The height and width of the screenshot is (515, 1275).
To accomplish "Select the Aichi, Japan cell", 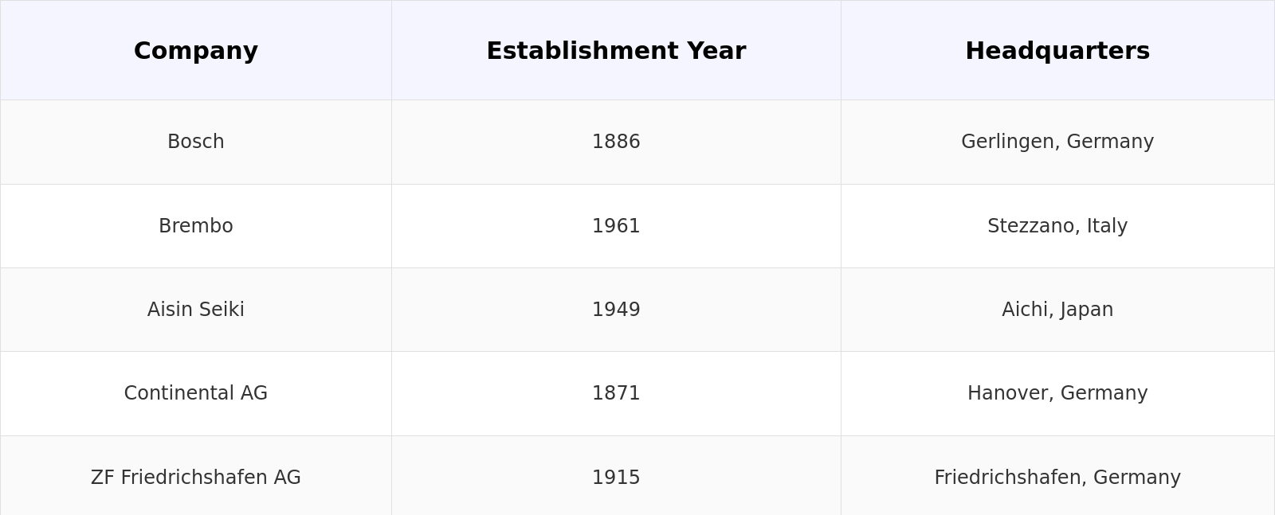I will tap(1057, 310).
